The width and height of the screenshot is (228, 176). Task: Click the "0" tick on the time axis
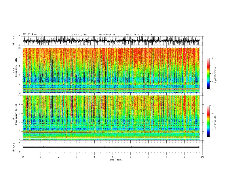(23, 157)
